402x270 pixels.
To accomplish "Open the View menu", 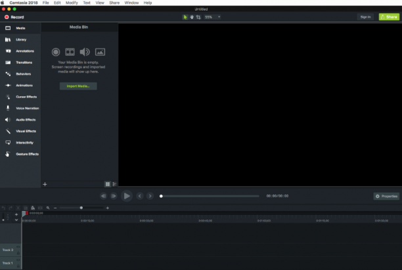I will 100,3.
